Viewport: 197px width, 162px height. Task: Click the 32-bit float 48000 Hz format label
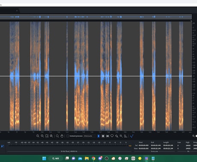pyautogui.click(x=69, y=151)
